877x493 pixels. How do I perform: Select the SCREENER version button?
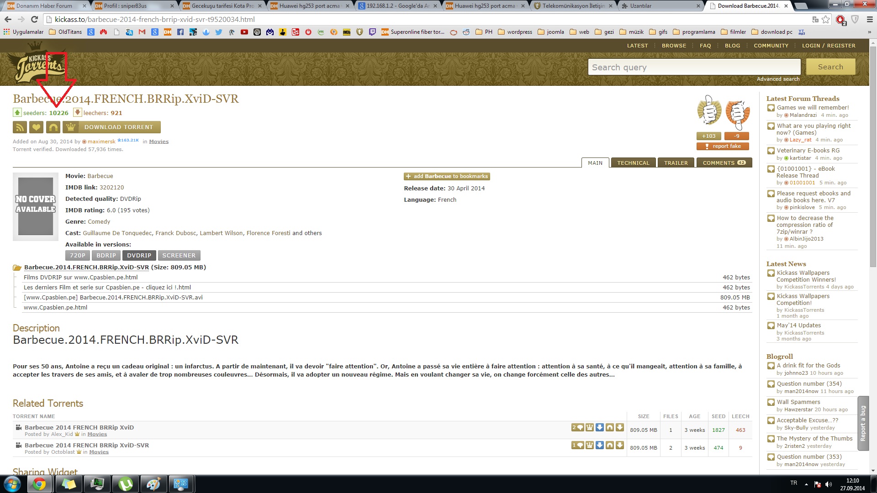point(179,256)
